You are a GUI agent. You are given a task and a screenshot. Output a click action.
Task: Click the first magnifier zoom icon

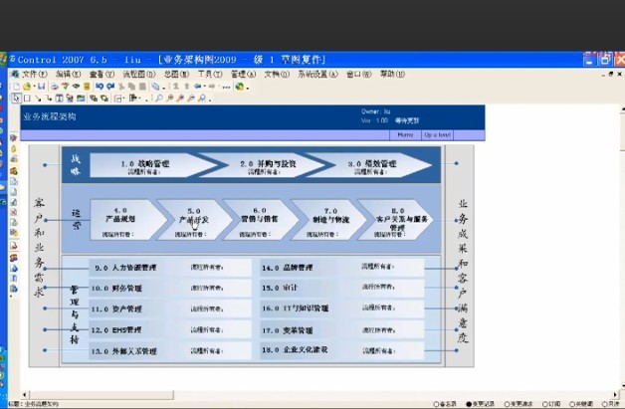pyautogui.click(x=159, y=99)
